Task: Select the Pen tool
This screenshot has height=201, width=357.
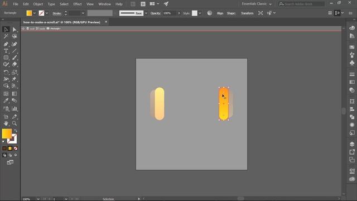Action: (6, 44)
